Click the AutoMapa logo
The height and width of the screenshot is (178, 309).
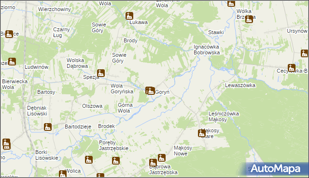[276, 169]
